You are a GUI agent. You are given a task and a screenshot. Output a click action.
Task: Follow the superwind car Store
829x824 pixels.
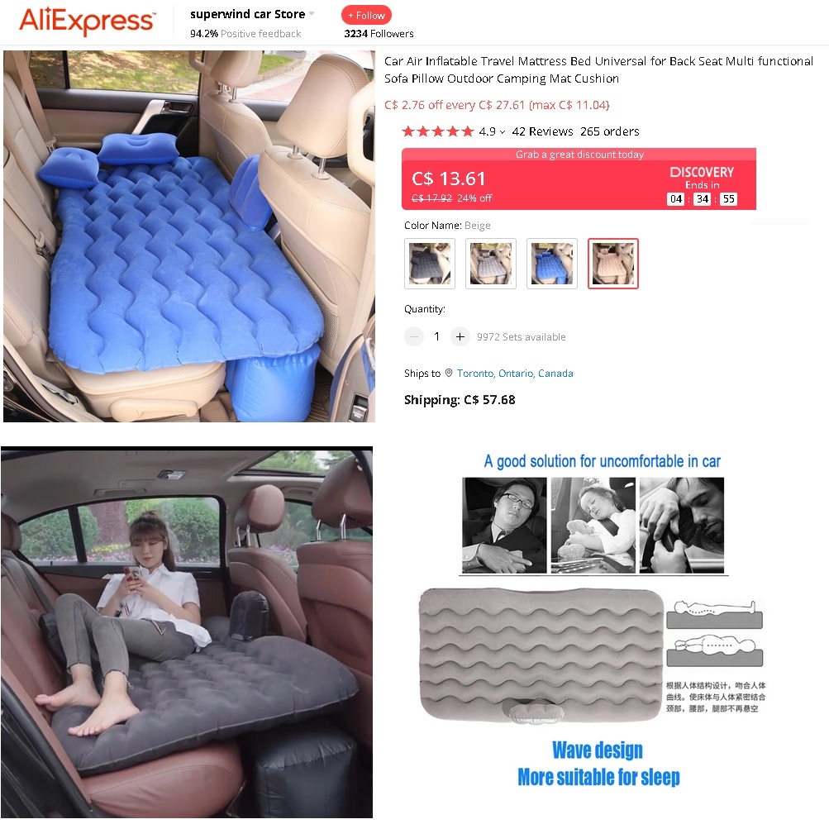pyautogui.click(x=366, y=16)
